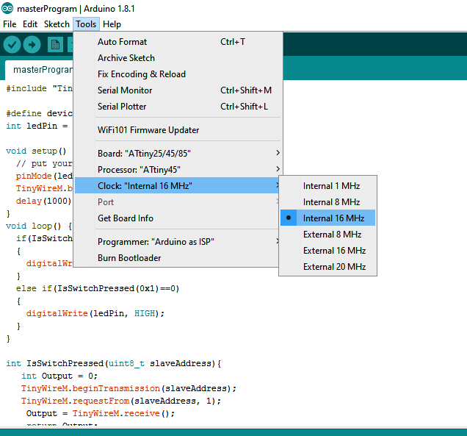Image resolution: width=467 pixels, height=436 pixels.
Task: Choose Archive Sketch menu entry
Action: click(177, 58)
